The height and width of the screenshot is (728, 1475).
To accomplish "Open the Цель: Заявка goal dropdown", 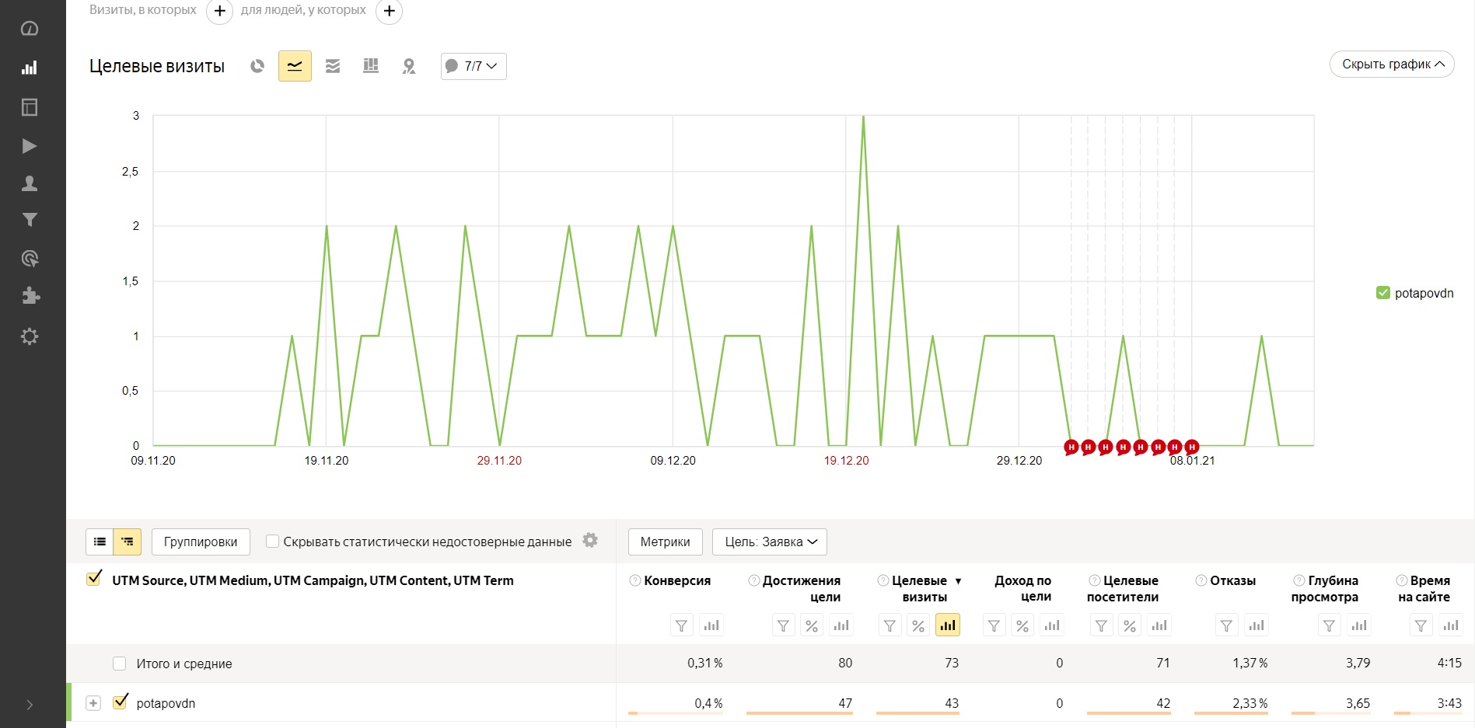I will [x=770, y=542].
